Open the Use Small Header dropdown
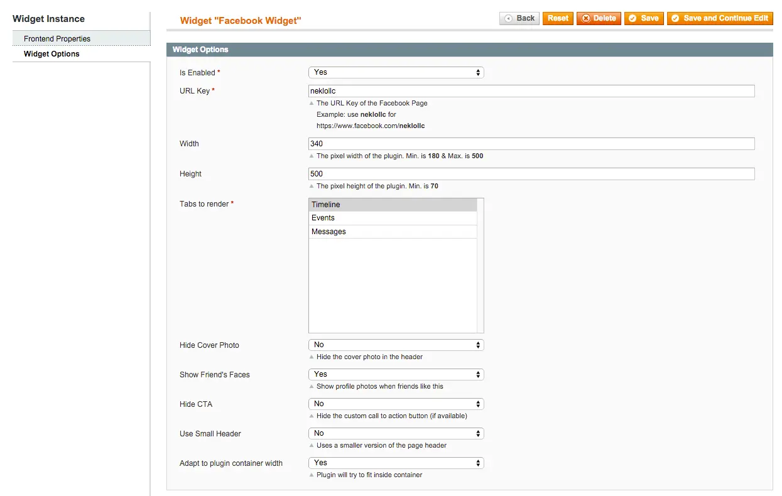 pos(396,433)
